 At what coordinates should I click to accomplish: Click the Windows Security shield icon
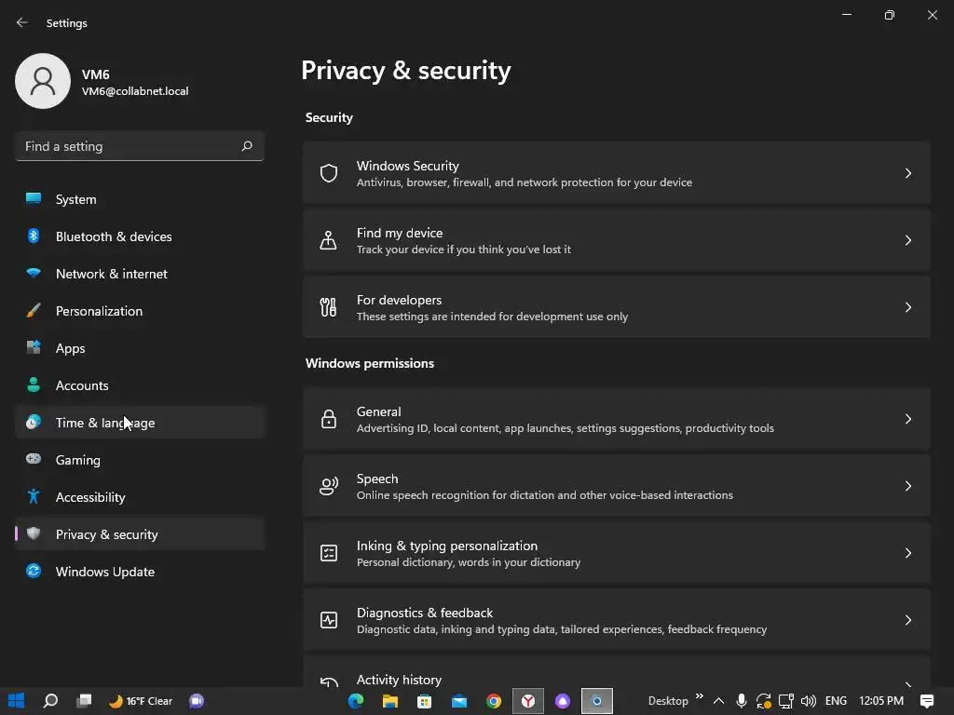point(328,173)
